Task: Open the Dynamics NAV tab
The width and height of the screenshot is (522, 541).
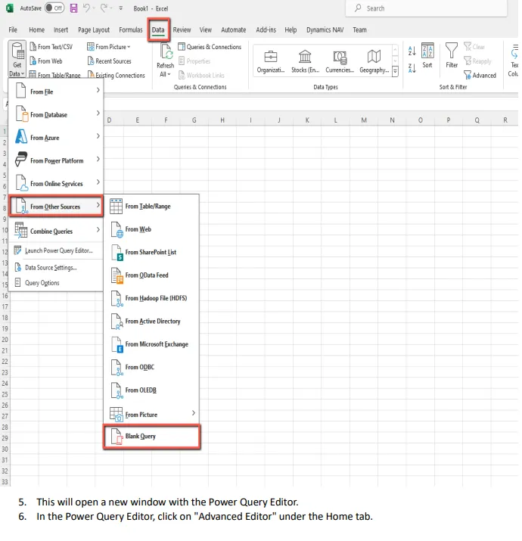Action: coord(325,30)
